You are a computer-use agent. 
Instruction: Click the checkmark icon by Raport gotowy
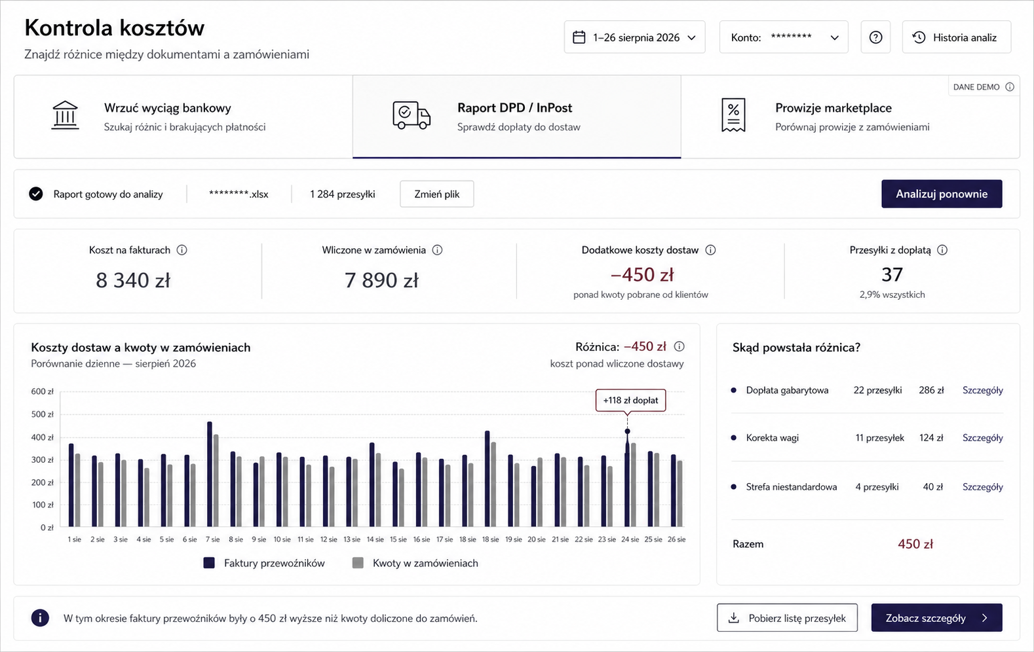click(x=36, y=194)
